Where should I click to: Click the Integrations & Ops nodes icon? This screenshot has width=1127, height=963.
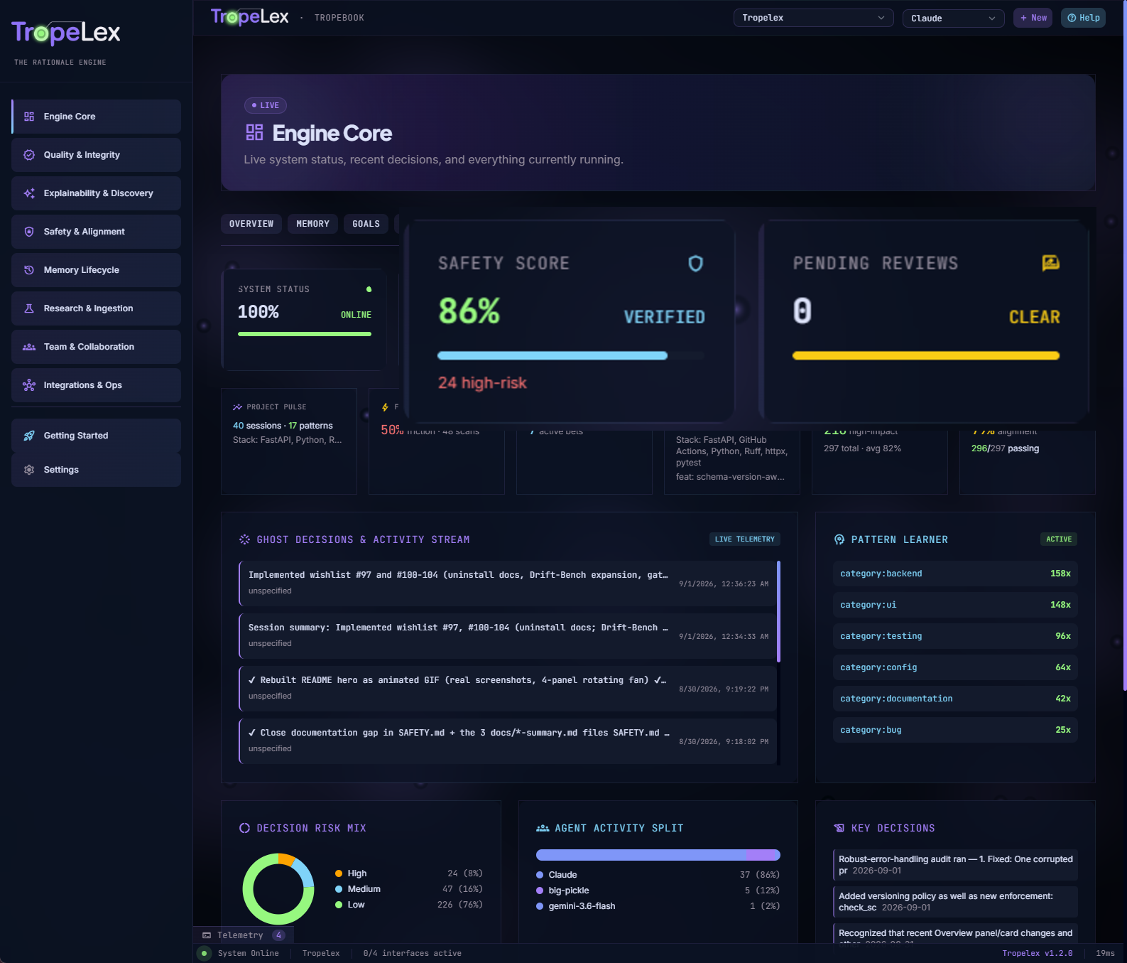pos(29,385)
